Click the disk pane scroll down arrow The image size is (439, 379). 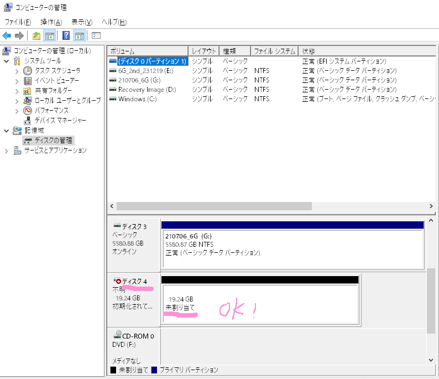431,360
